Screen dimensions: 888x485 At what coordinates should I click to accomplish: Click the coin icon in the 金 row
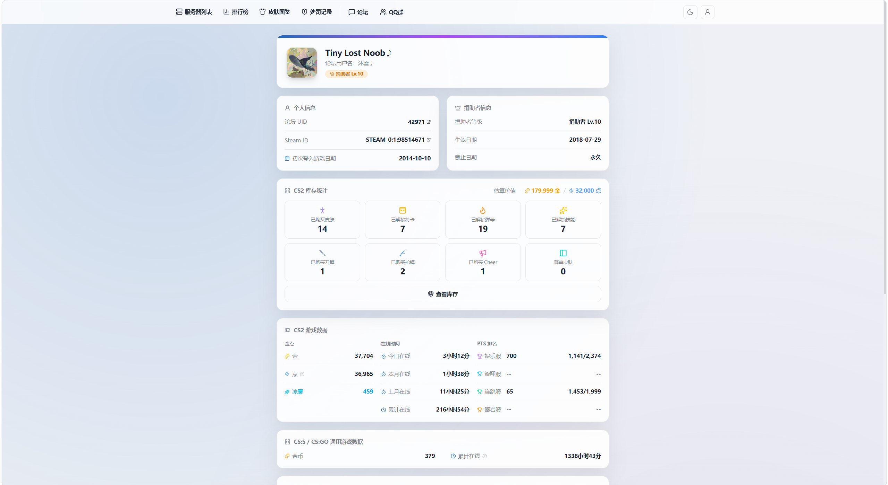click(x=287, y=356)
